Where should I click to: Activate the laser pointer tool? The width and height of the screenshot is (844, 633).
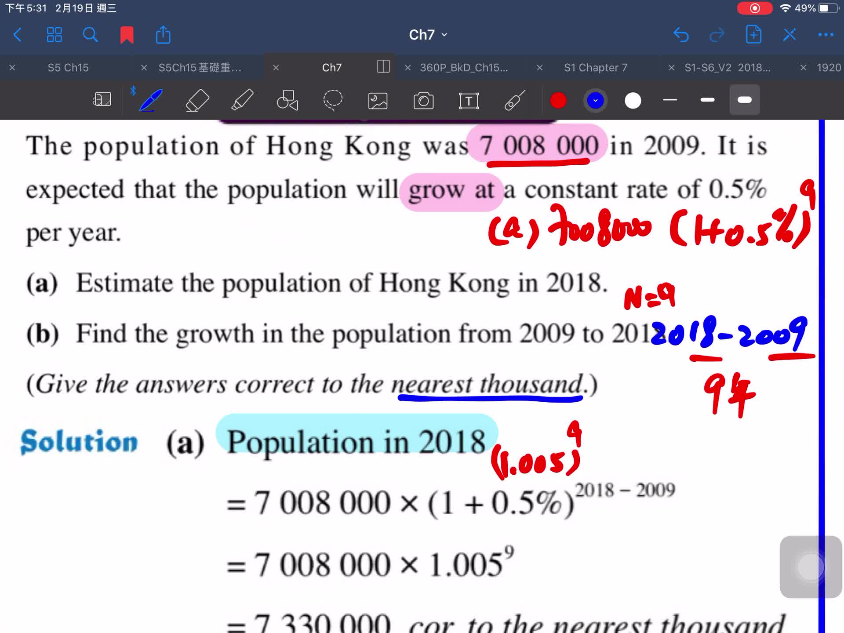point(514,100)
